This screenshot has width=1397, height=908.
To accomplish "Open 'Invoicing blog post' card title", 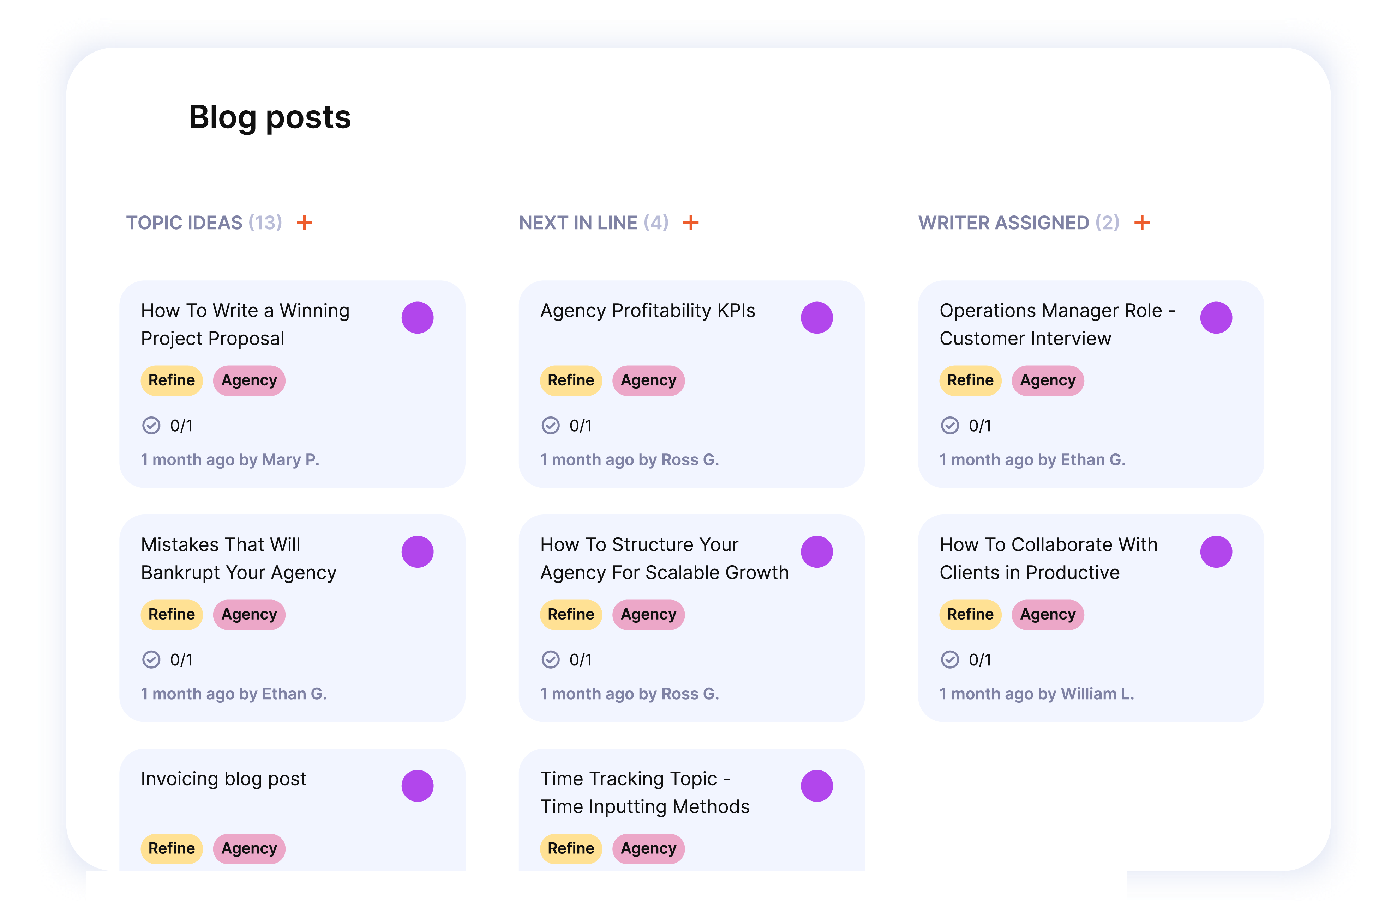I will click(x=224, y=779).
